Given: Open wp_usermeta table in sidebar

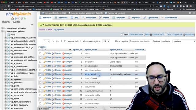Looking at the screenshot, I should tap(17, 108).
